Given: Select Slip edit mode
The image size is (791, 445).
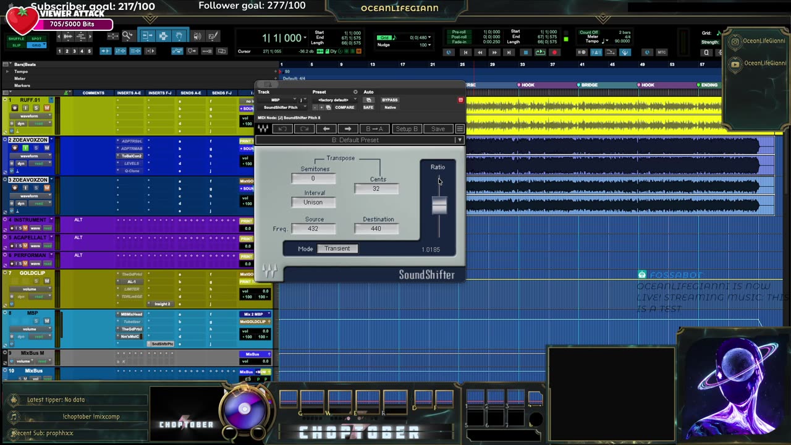Looking at the screenshot, I should coord(17,45).
